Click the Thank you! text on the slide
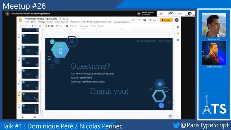Image resolution: width=231 pixels, height=130 pixels. (109, 91)
